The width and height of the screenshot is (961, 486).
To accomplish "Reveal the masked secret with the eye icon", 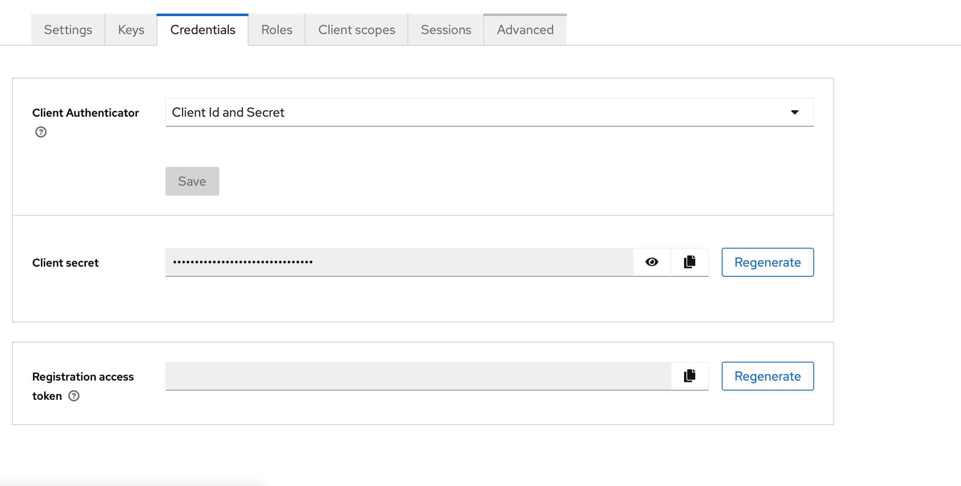I will coord(651,262).
